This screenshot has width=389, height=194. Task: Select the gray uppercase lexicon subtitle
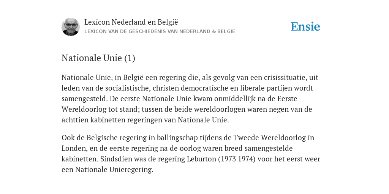(x=160, y=31)
